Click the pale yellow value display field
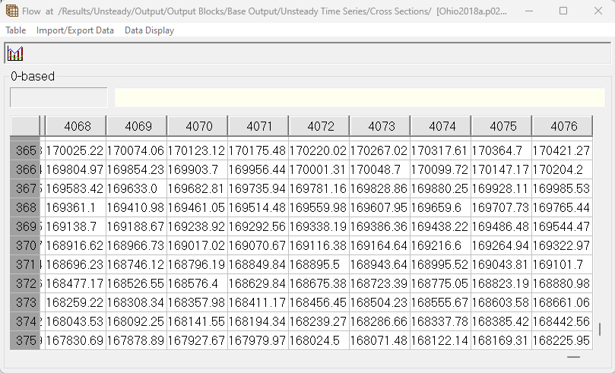The width and height of the screenshot is (615, 373). coord(360,97)
